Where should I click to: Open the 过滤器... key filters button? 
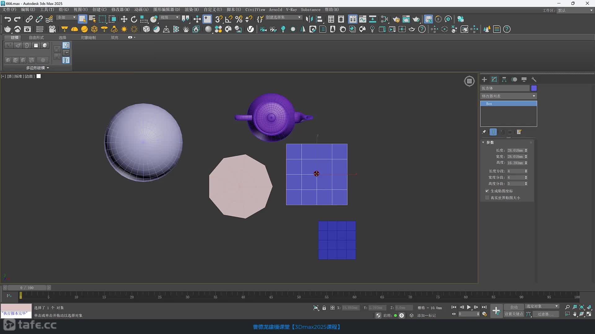(x=545, y=314)
